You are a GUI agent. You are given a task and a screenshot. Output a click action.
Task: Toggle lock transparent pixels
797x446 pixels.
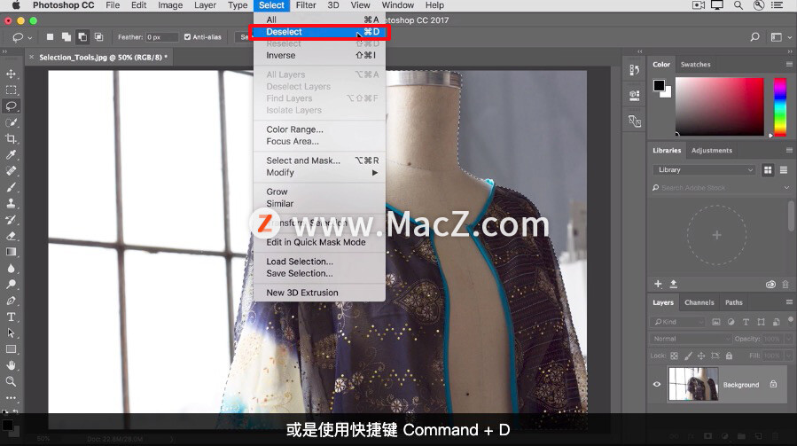[x=674, y=356]
